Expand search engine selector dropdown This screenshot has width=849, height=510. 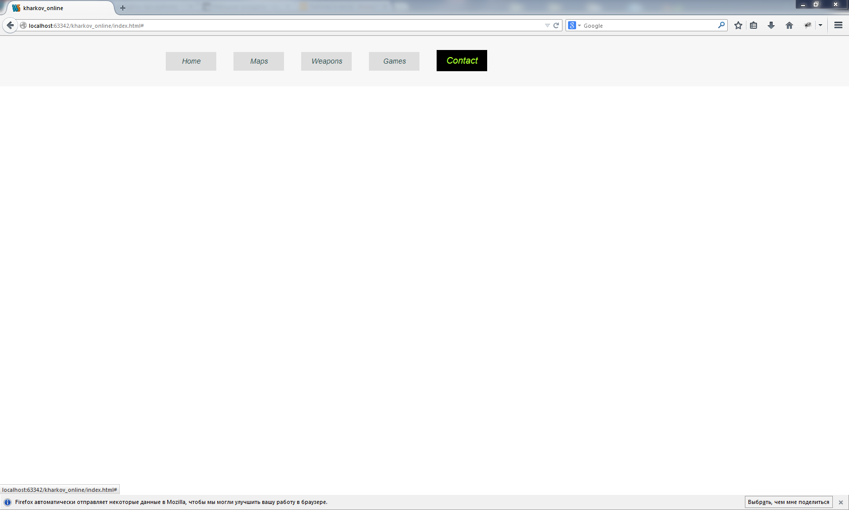pyautogui.click(x=579, y=25)
